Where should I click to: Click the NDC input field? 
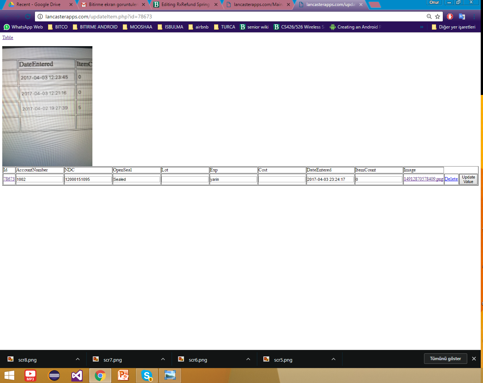click(88, 179)
